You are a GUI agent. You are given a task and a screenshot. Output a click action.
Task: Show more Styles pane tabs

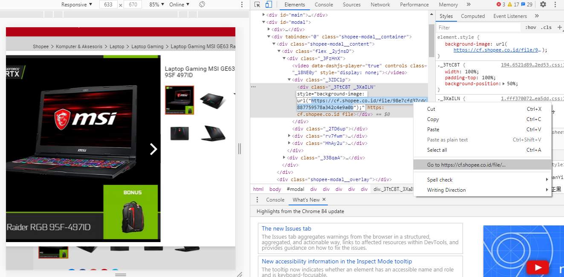point(536,16)
